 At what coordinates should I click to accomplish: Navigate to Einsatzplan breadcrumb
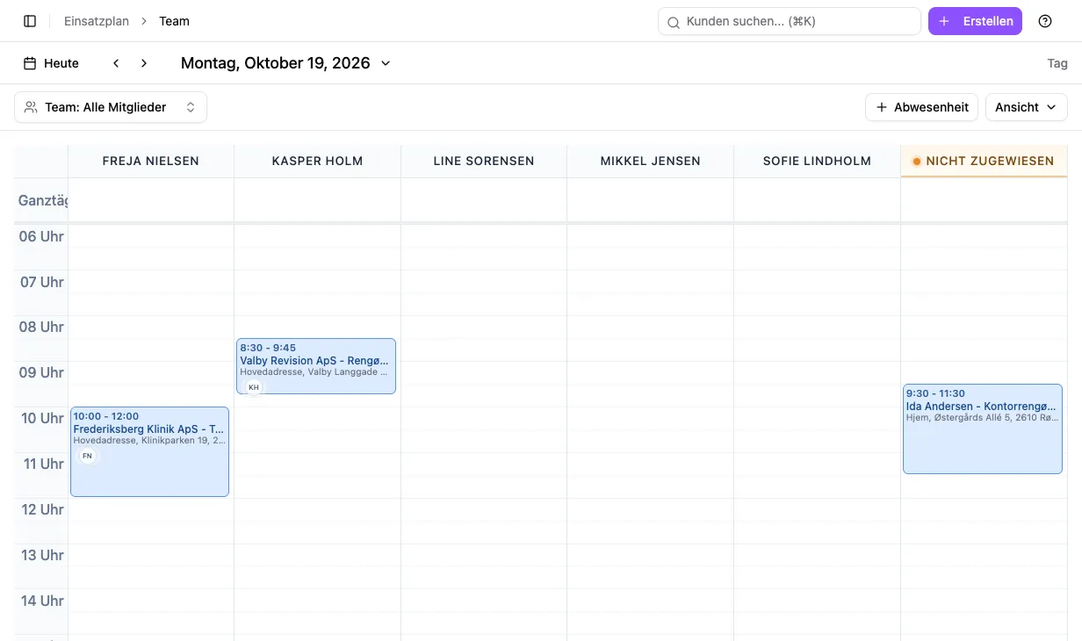coord(96,21)
